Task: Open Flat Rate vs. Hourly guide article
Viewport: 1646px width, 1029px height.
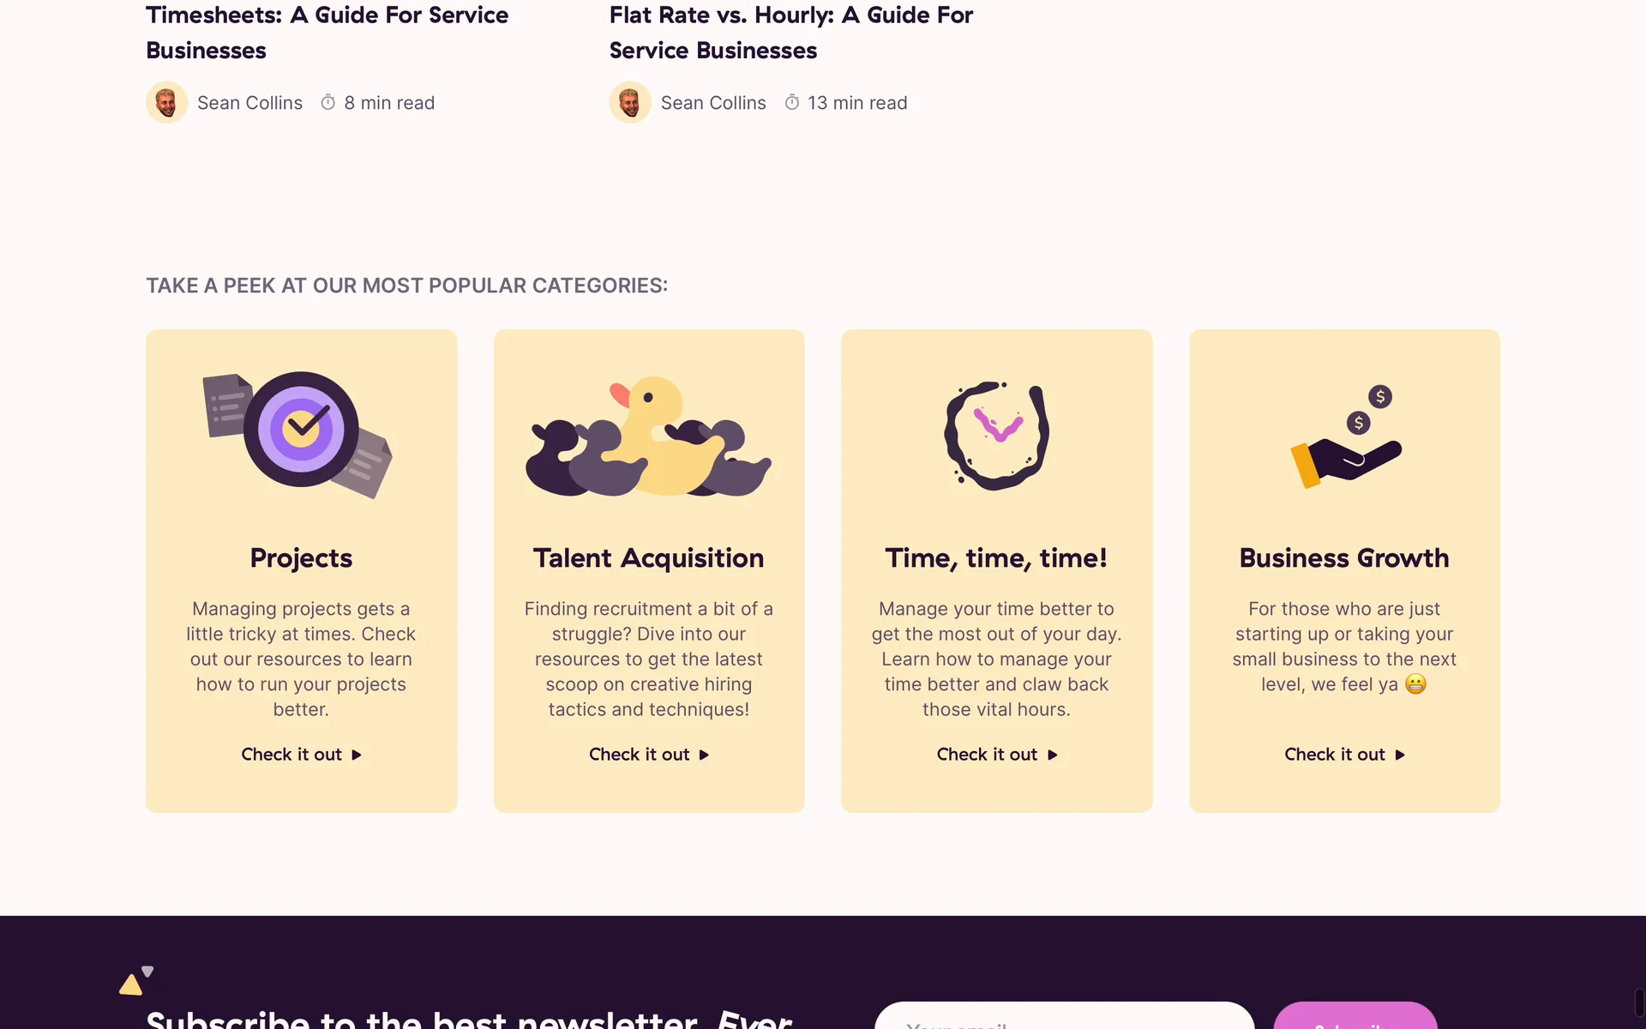Action: 790,33
